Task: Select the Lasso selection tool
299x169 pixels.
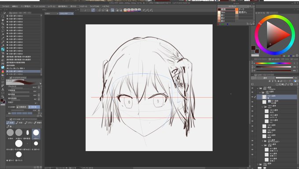Action: pos(3,31)
